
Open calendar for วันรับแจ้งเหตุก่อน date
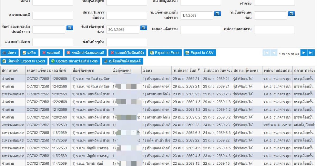[291, 14]
